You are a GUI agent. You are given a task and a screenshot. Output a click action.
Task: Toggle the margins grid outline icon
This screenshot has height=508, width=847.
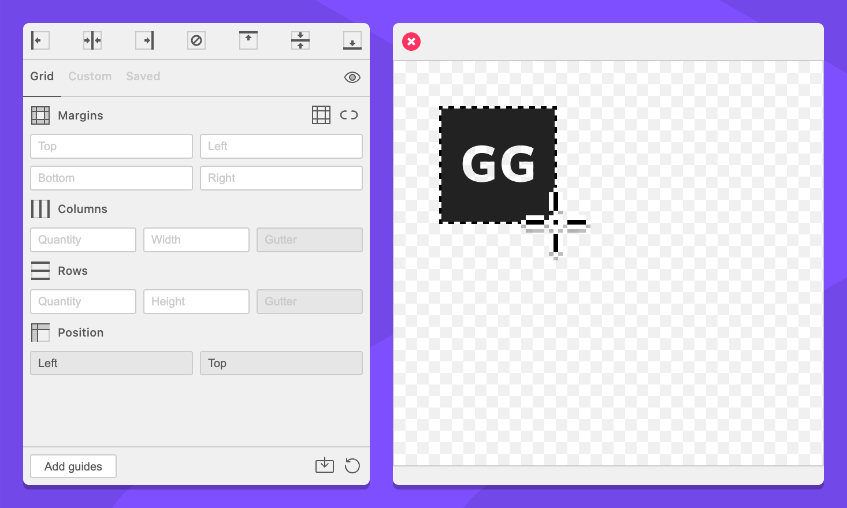coord(321,115)
